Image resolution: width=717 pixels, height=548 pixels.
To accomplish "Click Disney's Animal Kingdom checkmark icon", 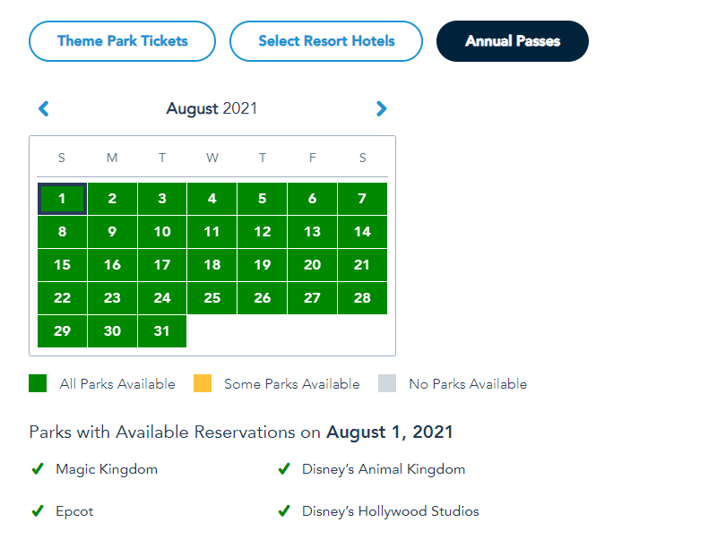I will point(284,469).
